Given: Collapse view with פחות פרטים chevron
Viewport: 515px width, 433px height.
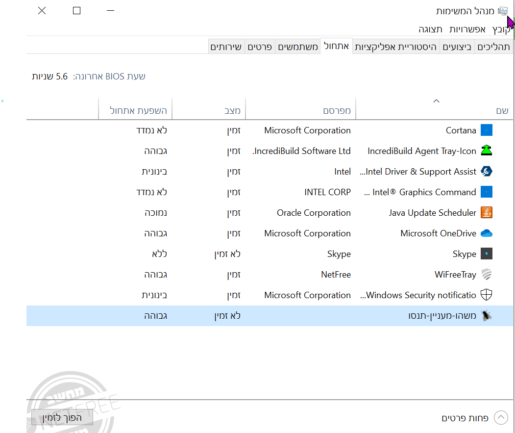Looking at the screenshot, I should coord(501,418).
